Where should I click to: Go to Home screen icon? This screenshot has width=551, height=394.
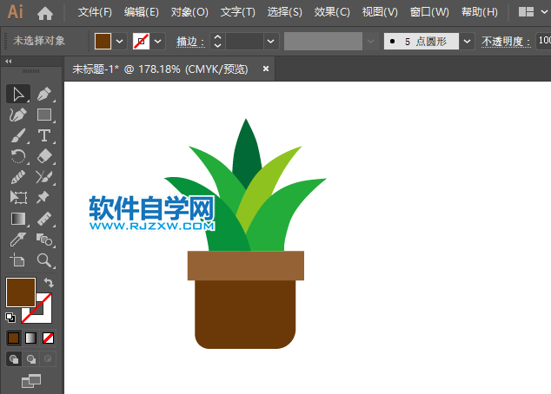(45, 13)
